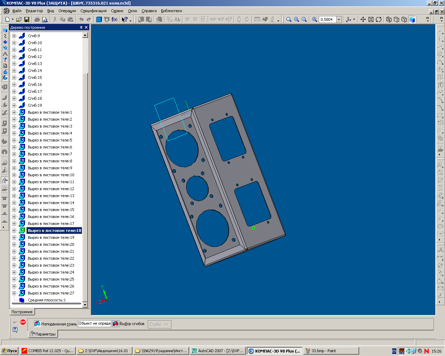
Task: Select Вырез в листовом теле:22 in tree
Action: (x=51, y=258)
